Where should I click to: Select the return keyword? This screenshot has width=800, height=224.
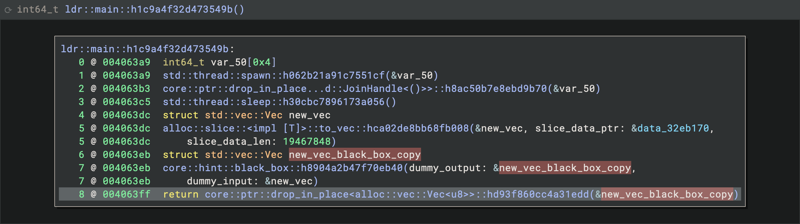coord(180,195)
